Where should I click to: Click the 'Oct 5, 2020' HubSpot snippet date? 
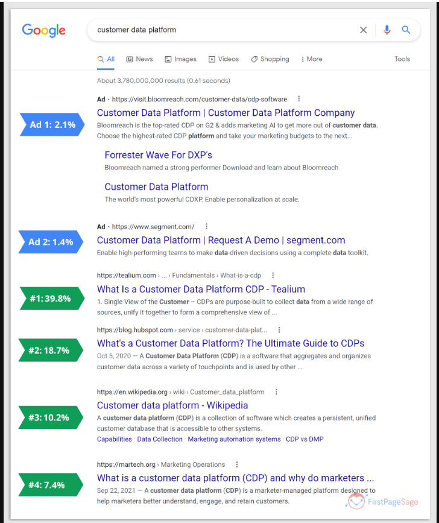click(114, 357)
